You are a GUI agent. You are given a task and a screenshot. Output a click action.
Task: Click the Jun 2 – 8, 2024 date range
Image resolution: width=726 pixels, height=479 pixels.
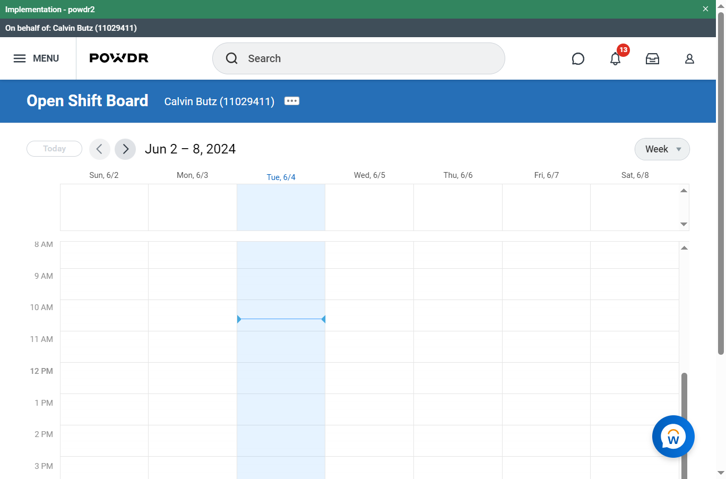click(x=191, y=149)
